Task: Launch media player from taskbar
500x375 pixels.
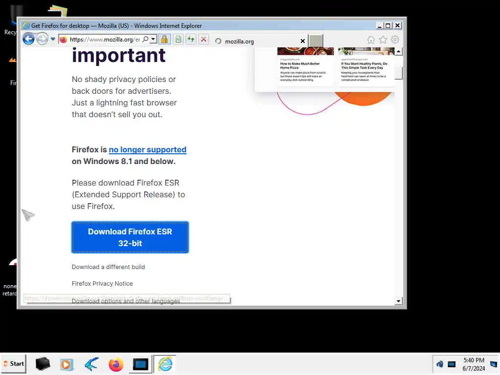Action: click(x=66, y=364)
